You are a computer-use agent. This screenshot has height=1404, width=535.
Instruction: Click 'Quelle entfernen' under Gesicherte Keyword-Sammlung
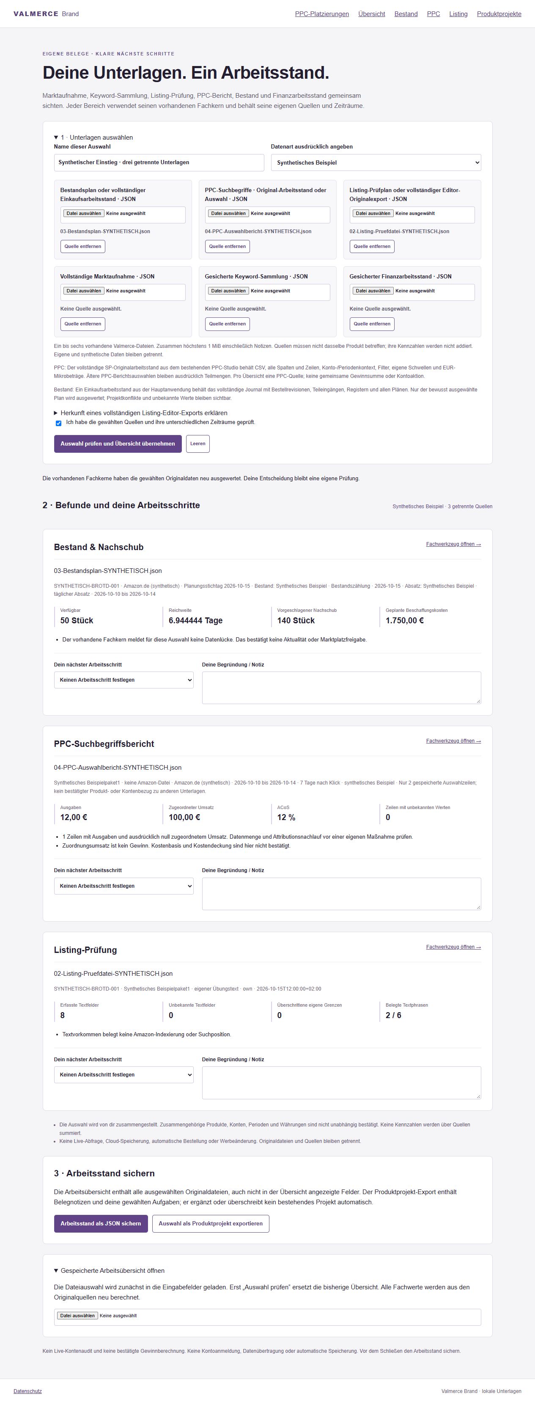tap(227, 324)
